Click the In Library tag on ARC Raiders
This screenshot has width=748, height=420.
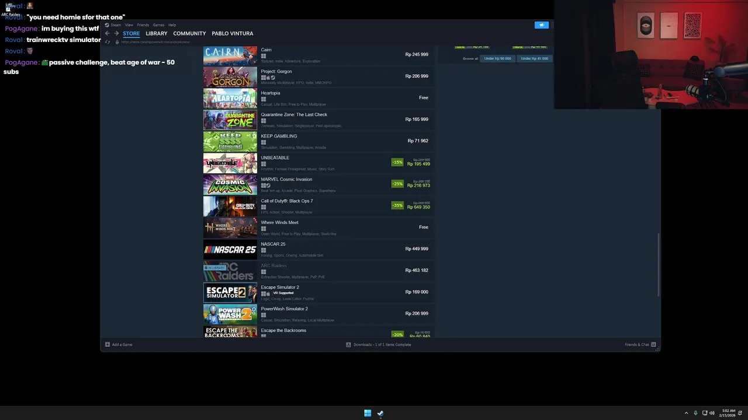tap(214, 268)
